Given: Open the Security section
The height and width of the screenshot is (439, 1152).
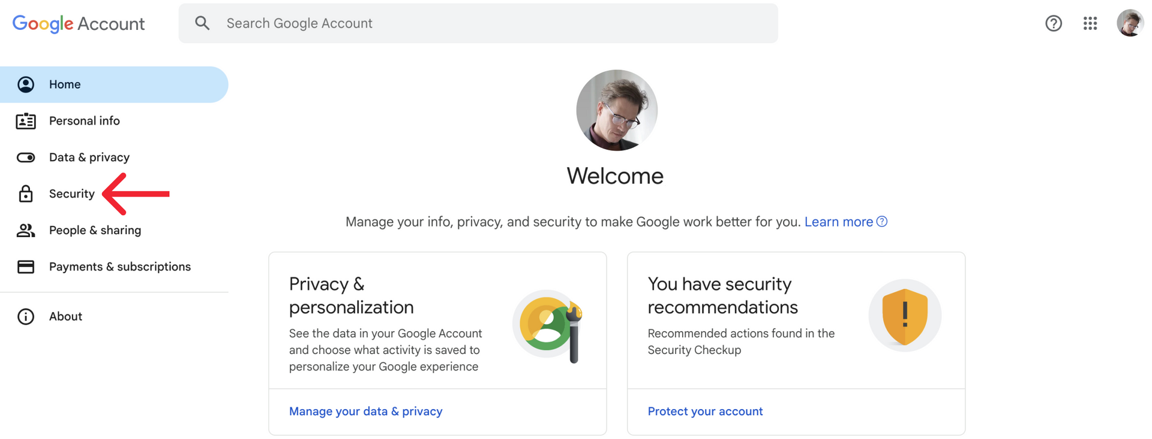Looking at the screenshot, I should coord(114,193).
